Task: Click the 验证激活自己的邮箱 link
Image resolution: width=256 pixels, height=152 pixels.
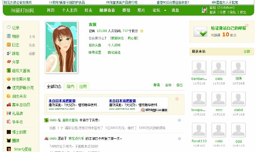Action: pos(228,28)
